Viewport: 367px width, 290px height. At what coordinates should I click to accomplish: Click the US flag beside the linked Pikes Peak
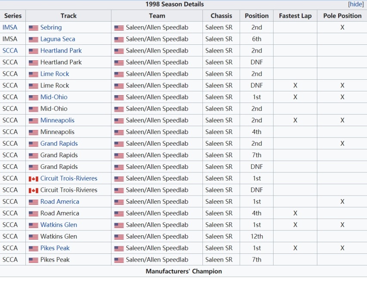coord(33,249)
